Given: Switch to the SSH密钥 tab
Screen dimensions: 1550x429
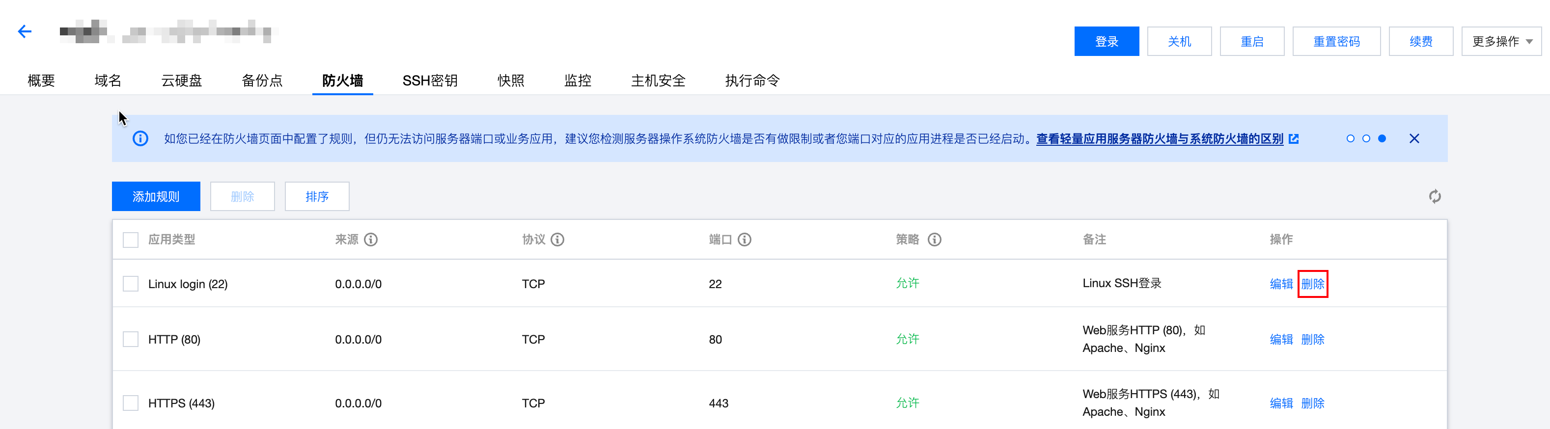Looking at the screenshot, I should [x=430, y=80].
